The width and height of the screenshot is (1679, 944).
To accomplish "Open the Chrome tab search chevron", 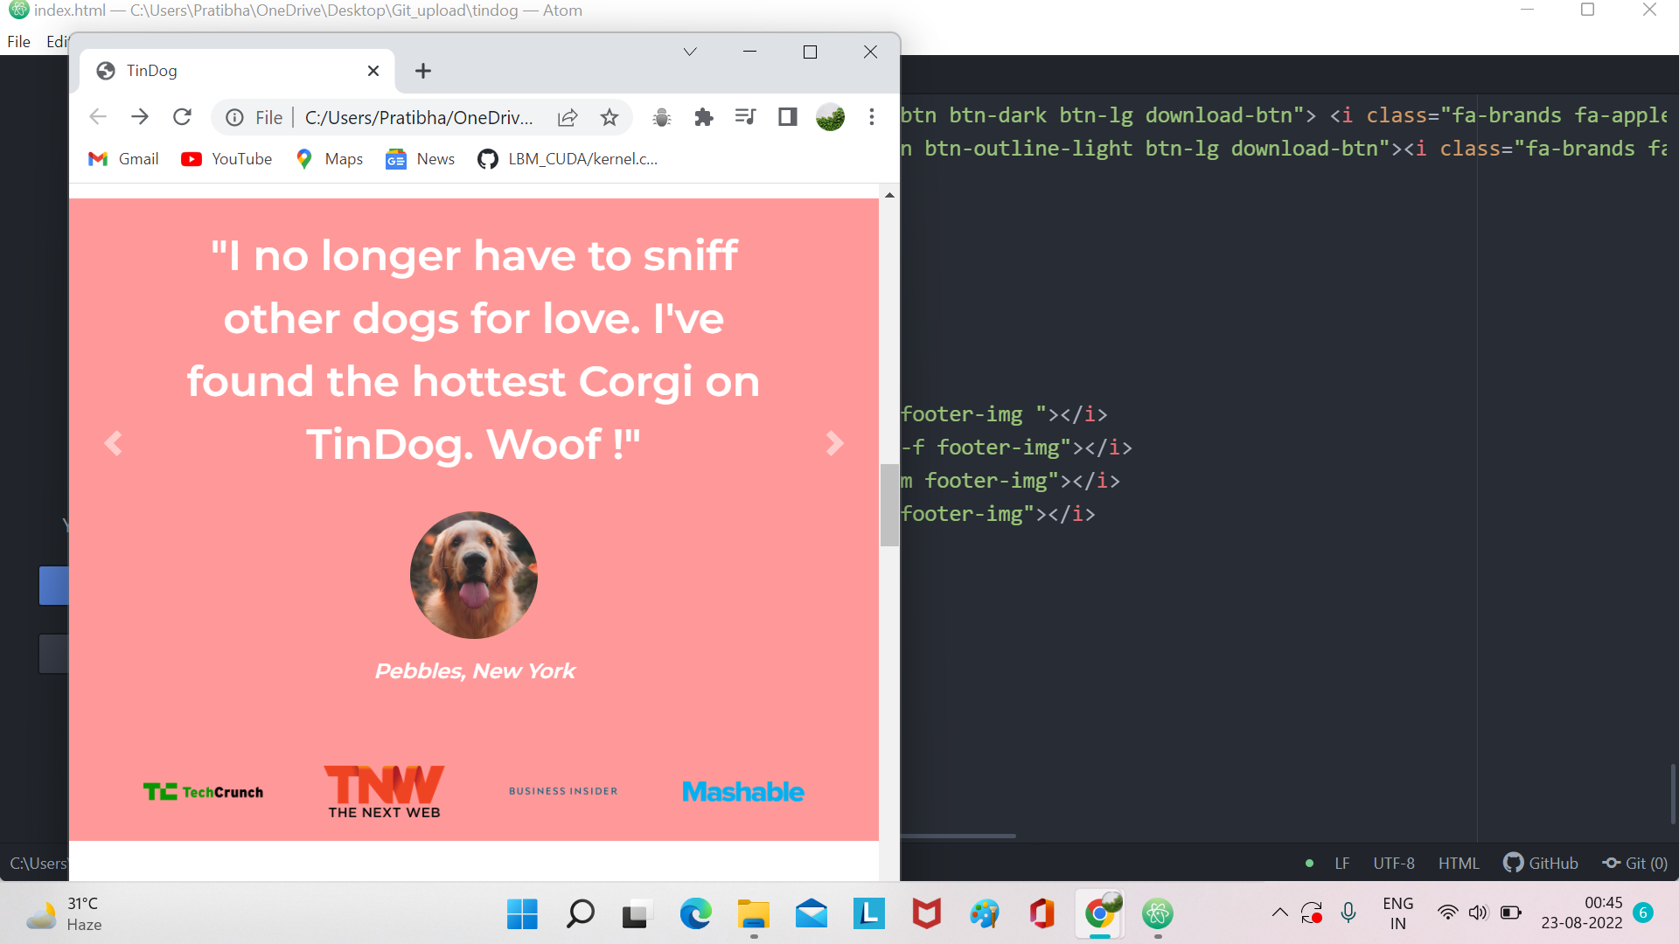I will point(689,52).
